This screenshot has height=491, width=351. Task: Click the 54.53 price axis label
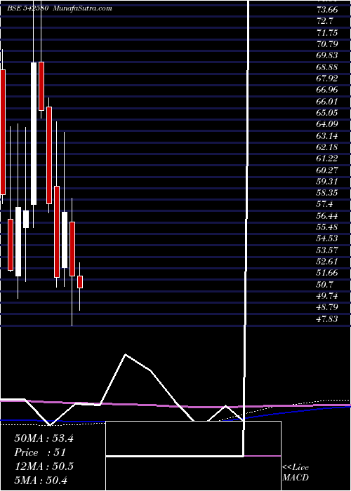(327, 239)
